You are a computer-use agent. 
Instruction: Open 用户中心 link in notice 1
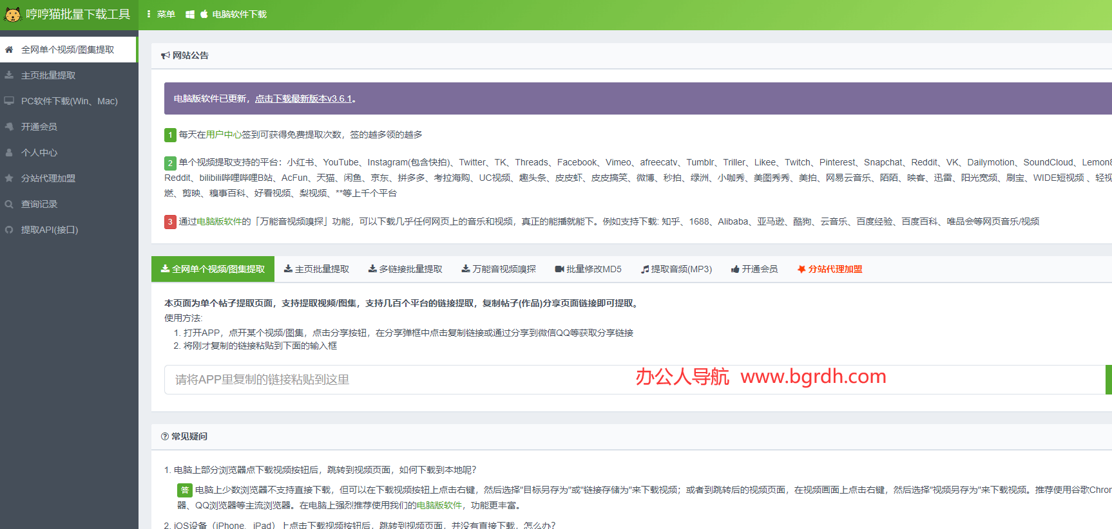tap(224, 135)
